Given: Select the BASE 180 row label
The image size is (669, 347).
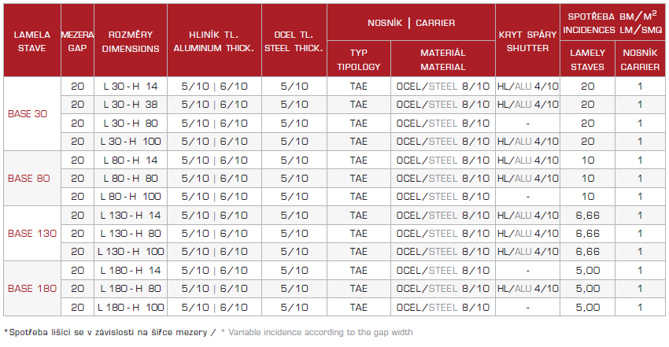Looking at the screenshot, I should [x=32, y=288].
